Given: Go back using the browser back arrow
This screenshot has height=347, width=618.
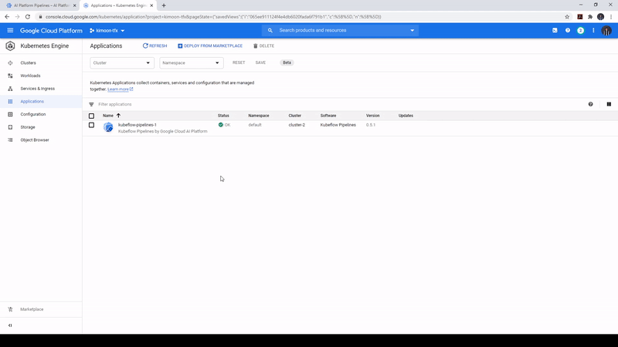Looking at the screenshot, I should tap(7, 17).
